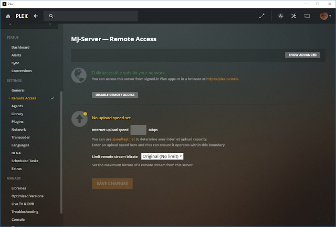This screenshot has width=336, height=227.
Task: Open the https://plex.tv/web link
Action: pyautogui.click(x=222, y=79)
